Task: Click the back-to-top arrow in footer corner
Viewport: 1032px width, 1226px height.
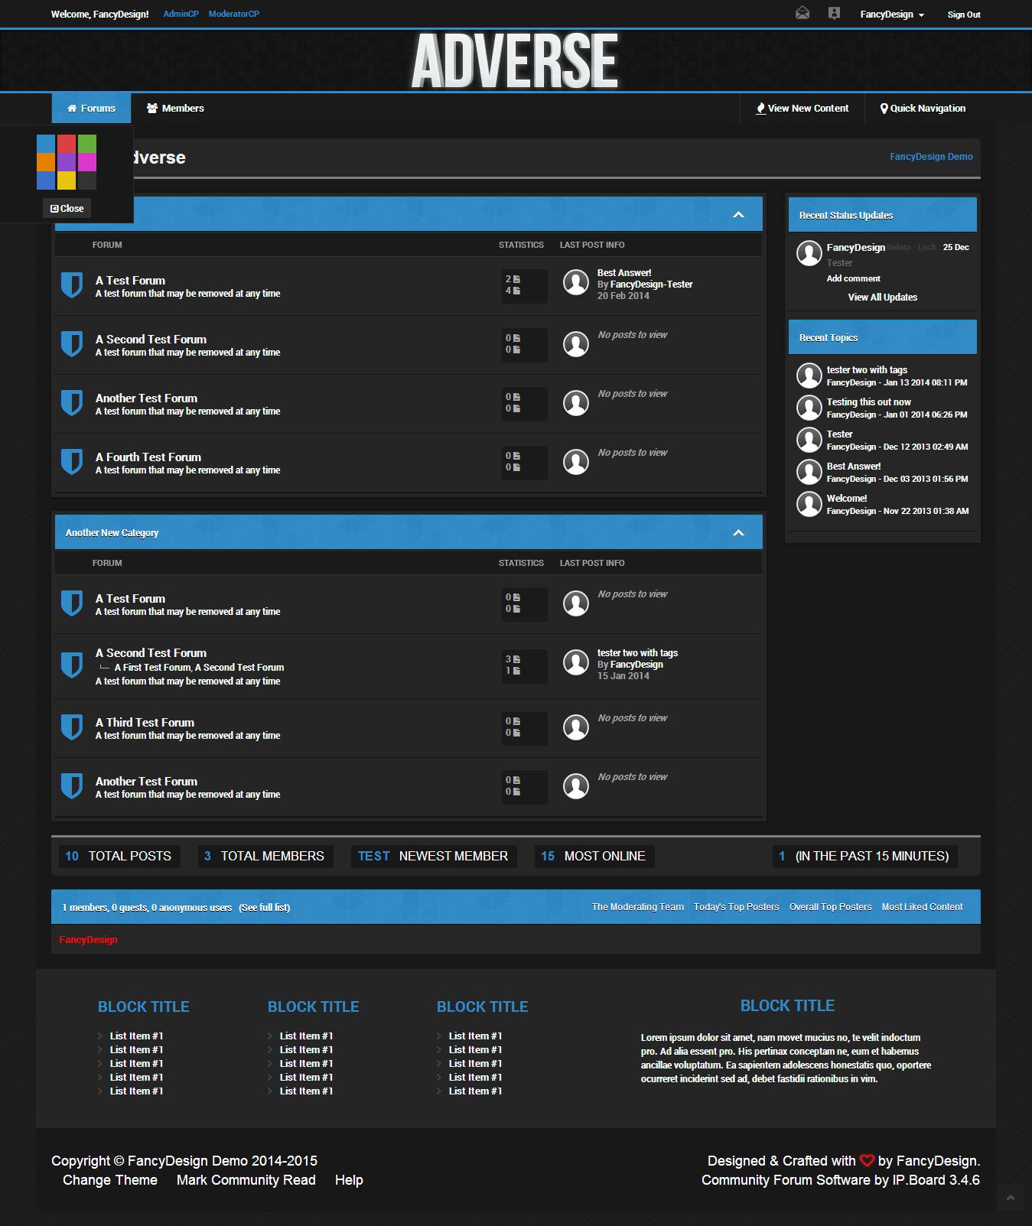Action: pos(1010,1198)
